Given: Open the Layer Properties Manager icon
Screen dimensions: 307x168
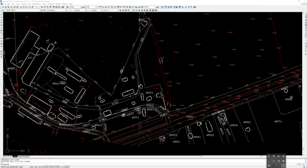Looking at the screenshot, I should 2,10.
